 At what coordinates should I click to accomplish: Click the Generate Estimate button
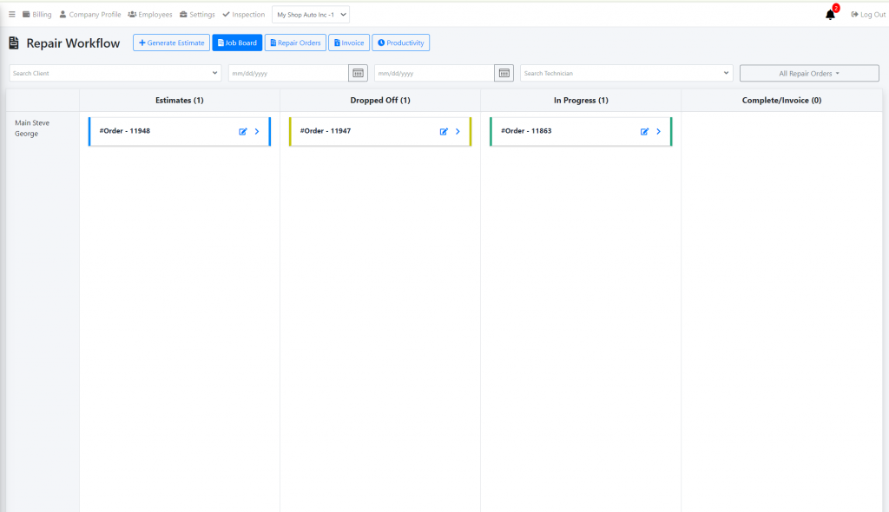point(171,43)
